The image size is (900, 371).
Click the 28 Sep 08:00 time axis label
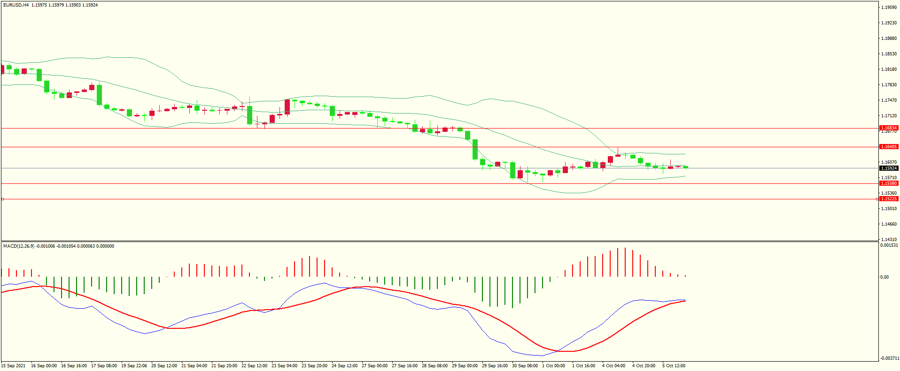click(434, 366)
